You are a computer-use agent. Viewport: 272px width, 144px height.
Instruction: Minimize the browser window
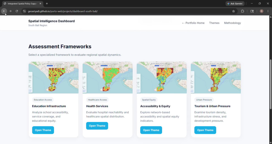252,4
